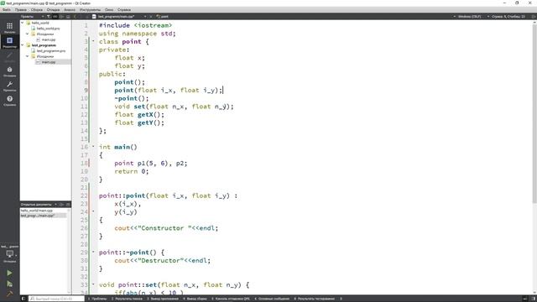This screenshot has height=302, width=537.
Task: Collapse the Sources folder under hello_world
Action: tap(28, 34)
